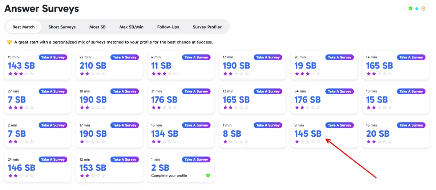
Task: Select the Best Match tab
Action: [x=24, y=27]
